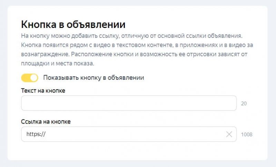Viewport: 276px width, 167px height.
Task: Click the https:// text in the link field
Action: pos(36,134)
